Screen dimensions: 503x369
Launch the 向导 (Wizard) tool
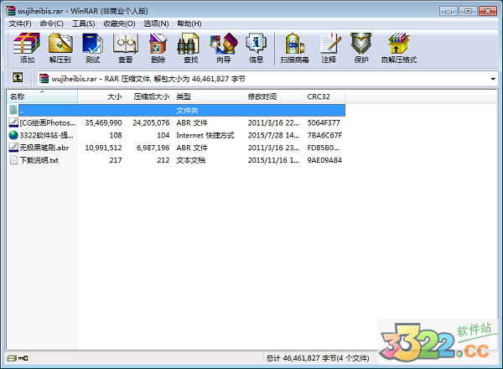click(x=223, y=49)
